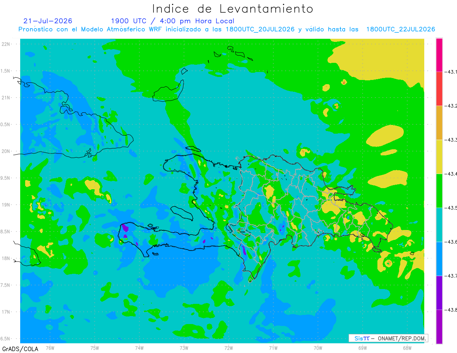Click the "74W" longitude label
The width and height of the screenshot is (457, 353).
(x=139, y=348)
